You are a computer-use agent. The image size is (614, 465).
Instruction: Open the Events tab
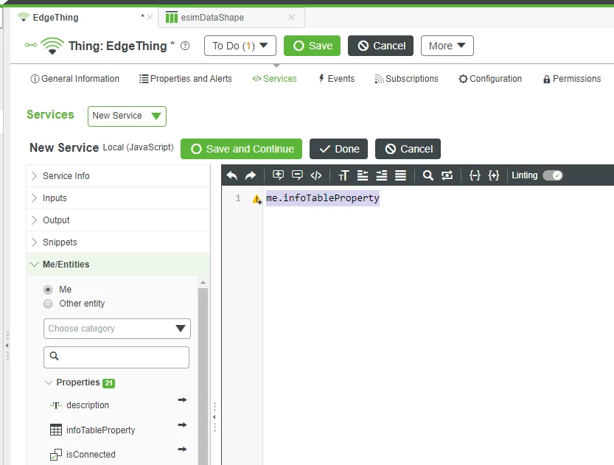point(336,79)
